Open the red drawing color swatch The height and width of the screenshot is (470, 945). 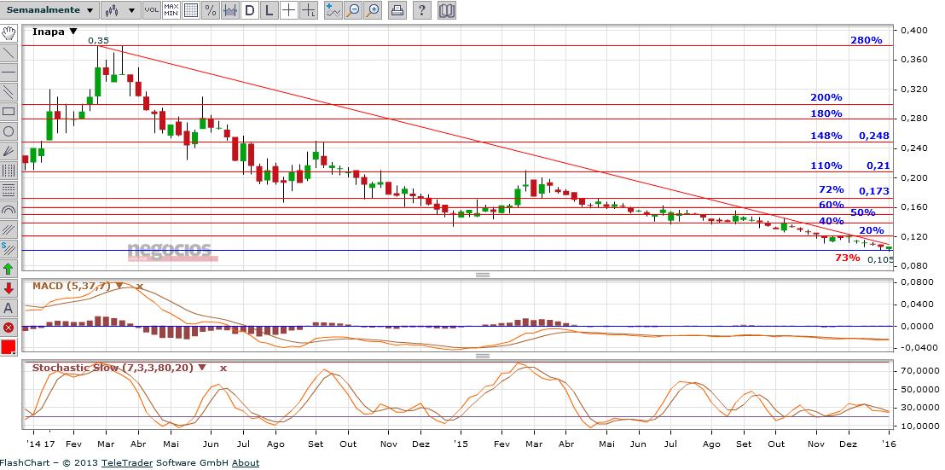(9, 347)
